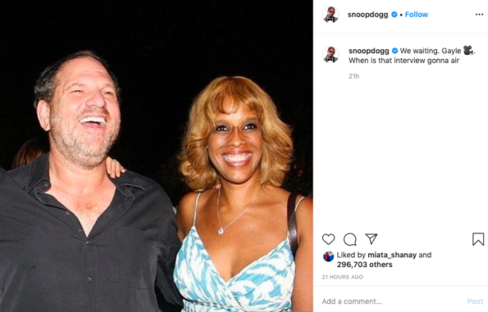Click the 21 HOURS AGO post timestamp
This screenshot has height=312, width=488.
click(x=342, y=277)
